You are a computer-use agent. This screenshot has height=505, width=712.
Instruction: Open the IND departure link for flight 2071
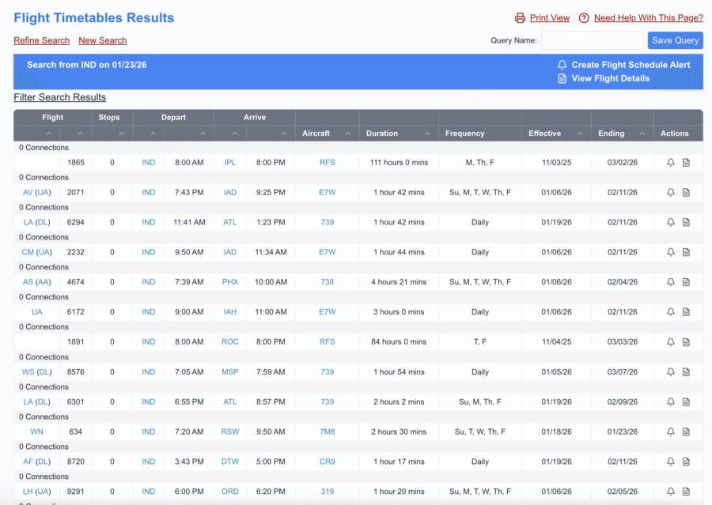[x=148, y=192]
